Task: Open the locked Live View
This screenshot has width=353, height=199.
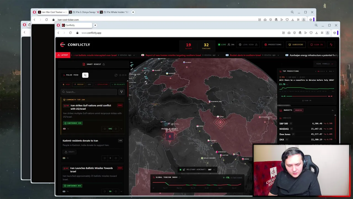Action: 248,44
